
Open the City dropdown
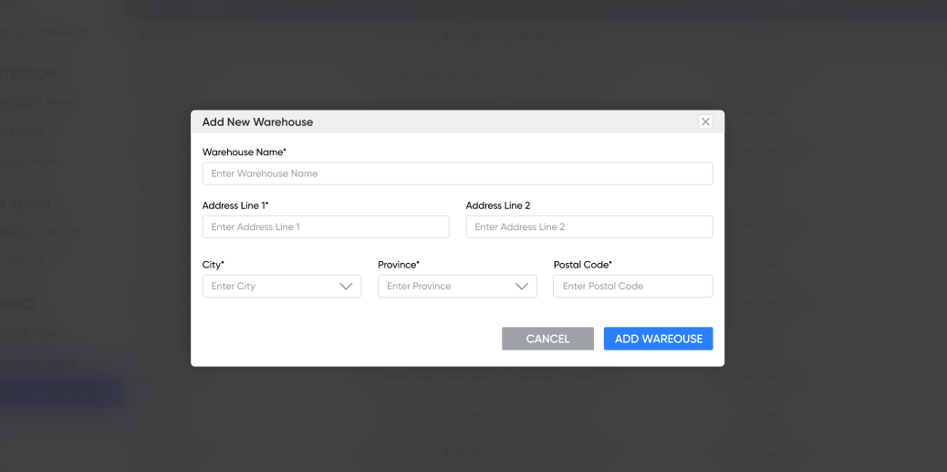pos(281,286)
